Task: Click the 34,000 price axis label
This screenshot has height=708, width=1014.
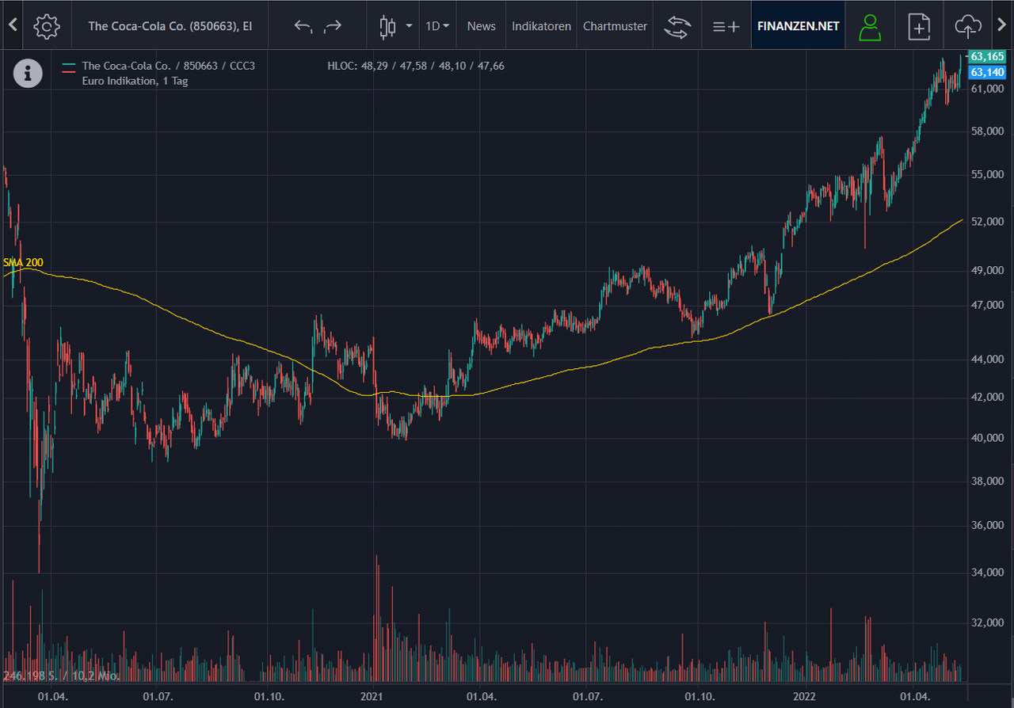Action: coord(987,573)
